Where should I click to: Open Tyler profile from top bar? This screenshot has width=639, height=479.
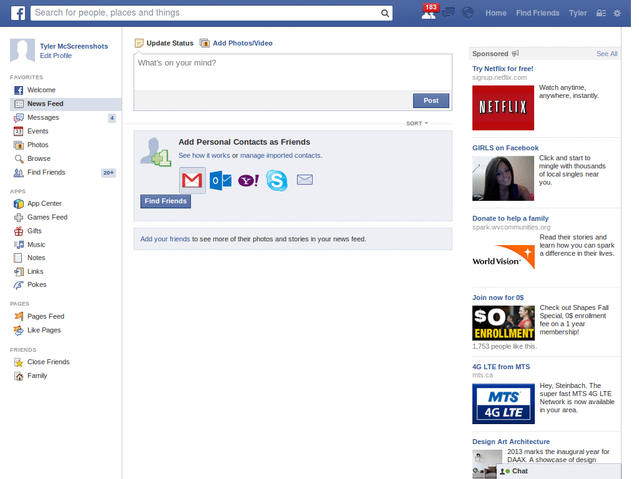[x=578, y=13]
